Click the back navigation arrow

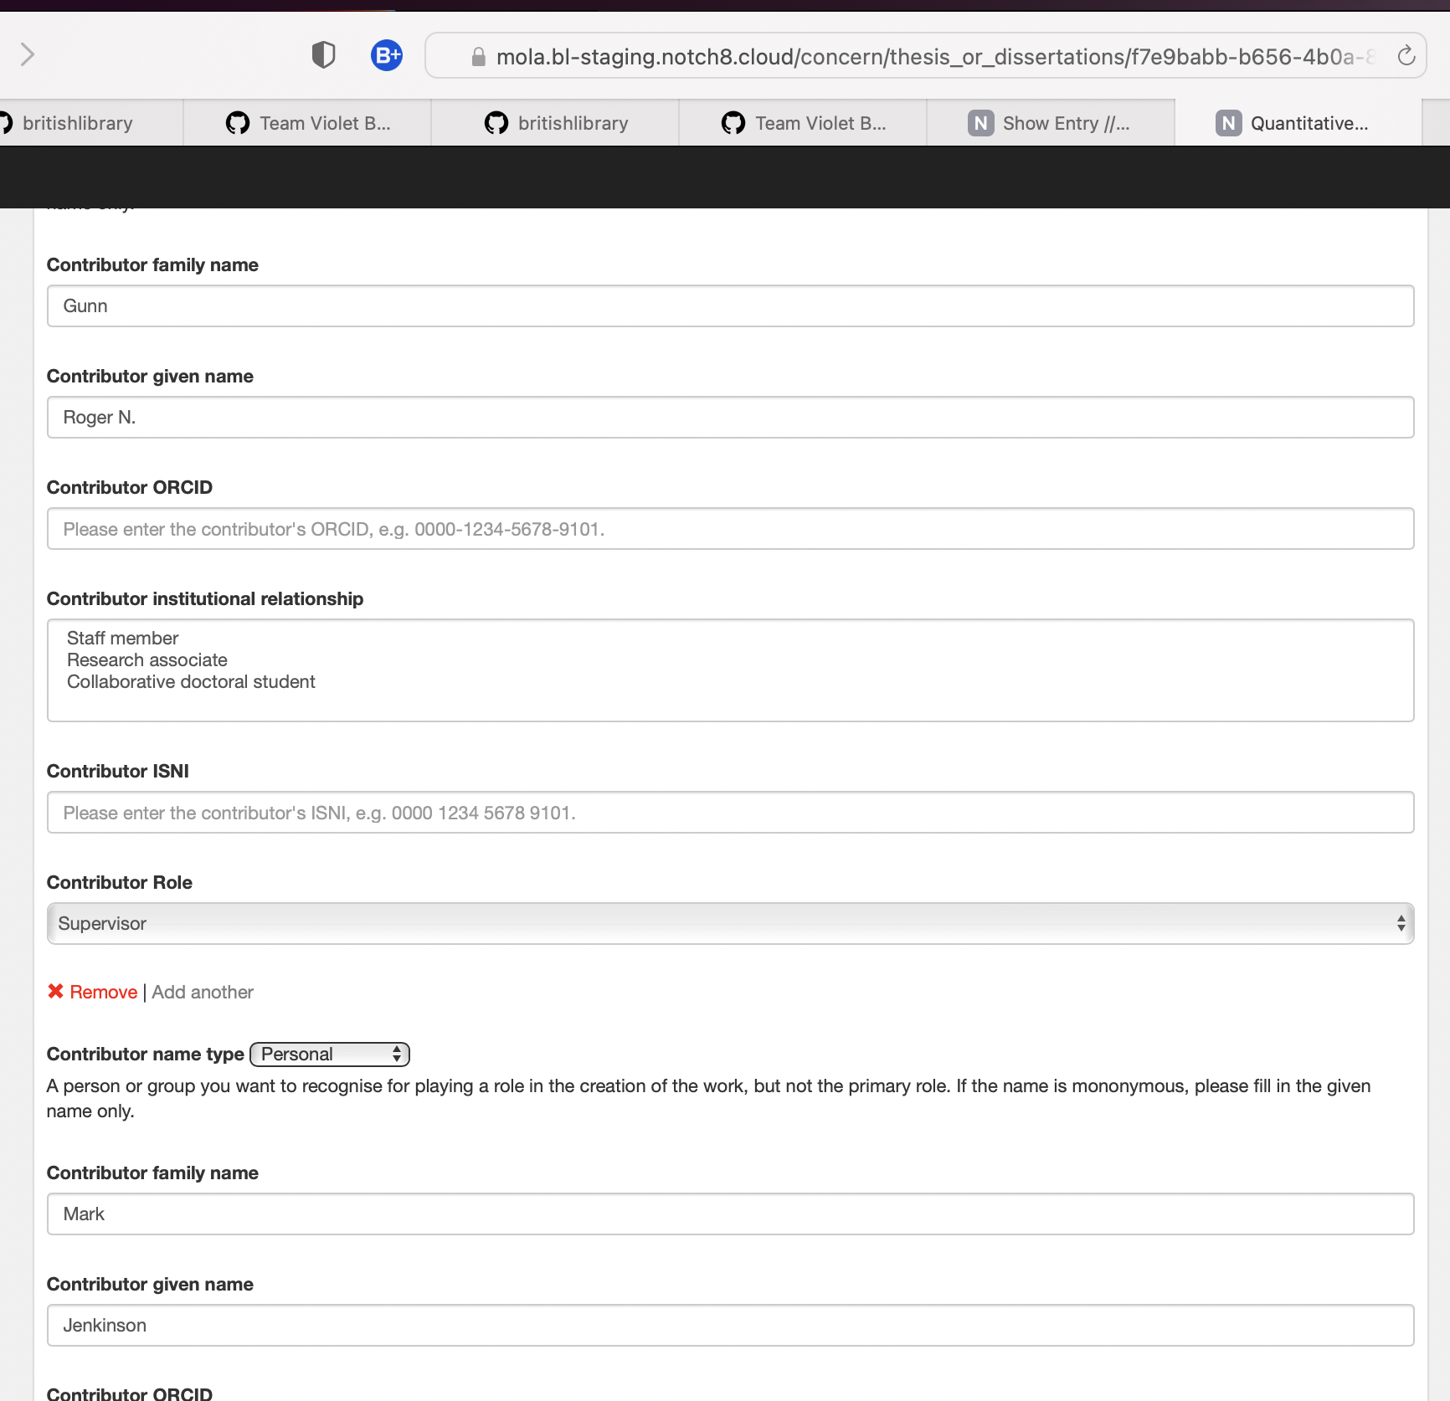pyautogui.click(x=28, y=54)
